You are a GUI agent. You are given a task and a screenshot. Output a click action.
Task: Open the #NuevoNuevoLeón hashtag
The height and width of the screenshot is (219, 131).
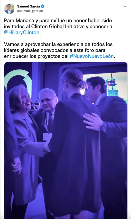coord(92,56)
